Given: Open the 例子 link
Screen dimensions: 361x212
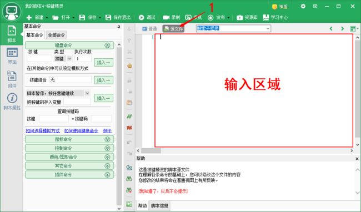Looking at the screenshot, I should click(x=107, y=131).
